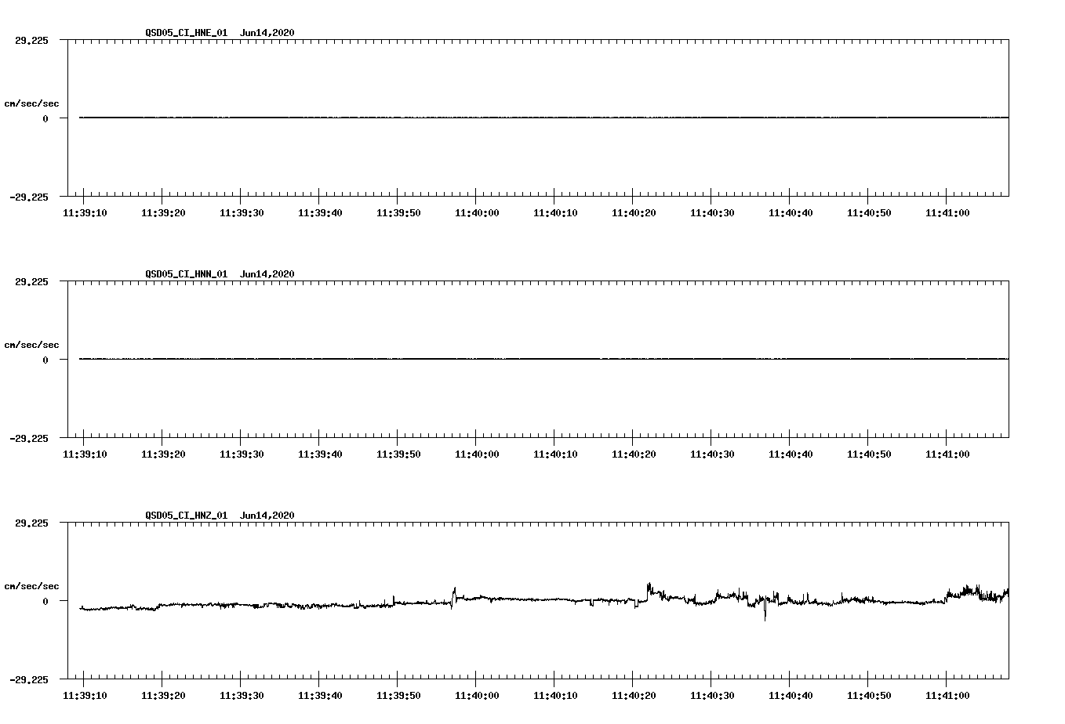Click the zero axis label of HNN plot
The height and width of the screenshot is (724, 1065).
(45, 360)
